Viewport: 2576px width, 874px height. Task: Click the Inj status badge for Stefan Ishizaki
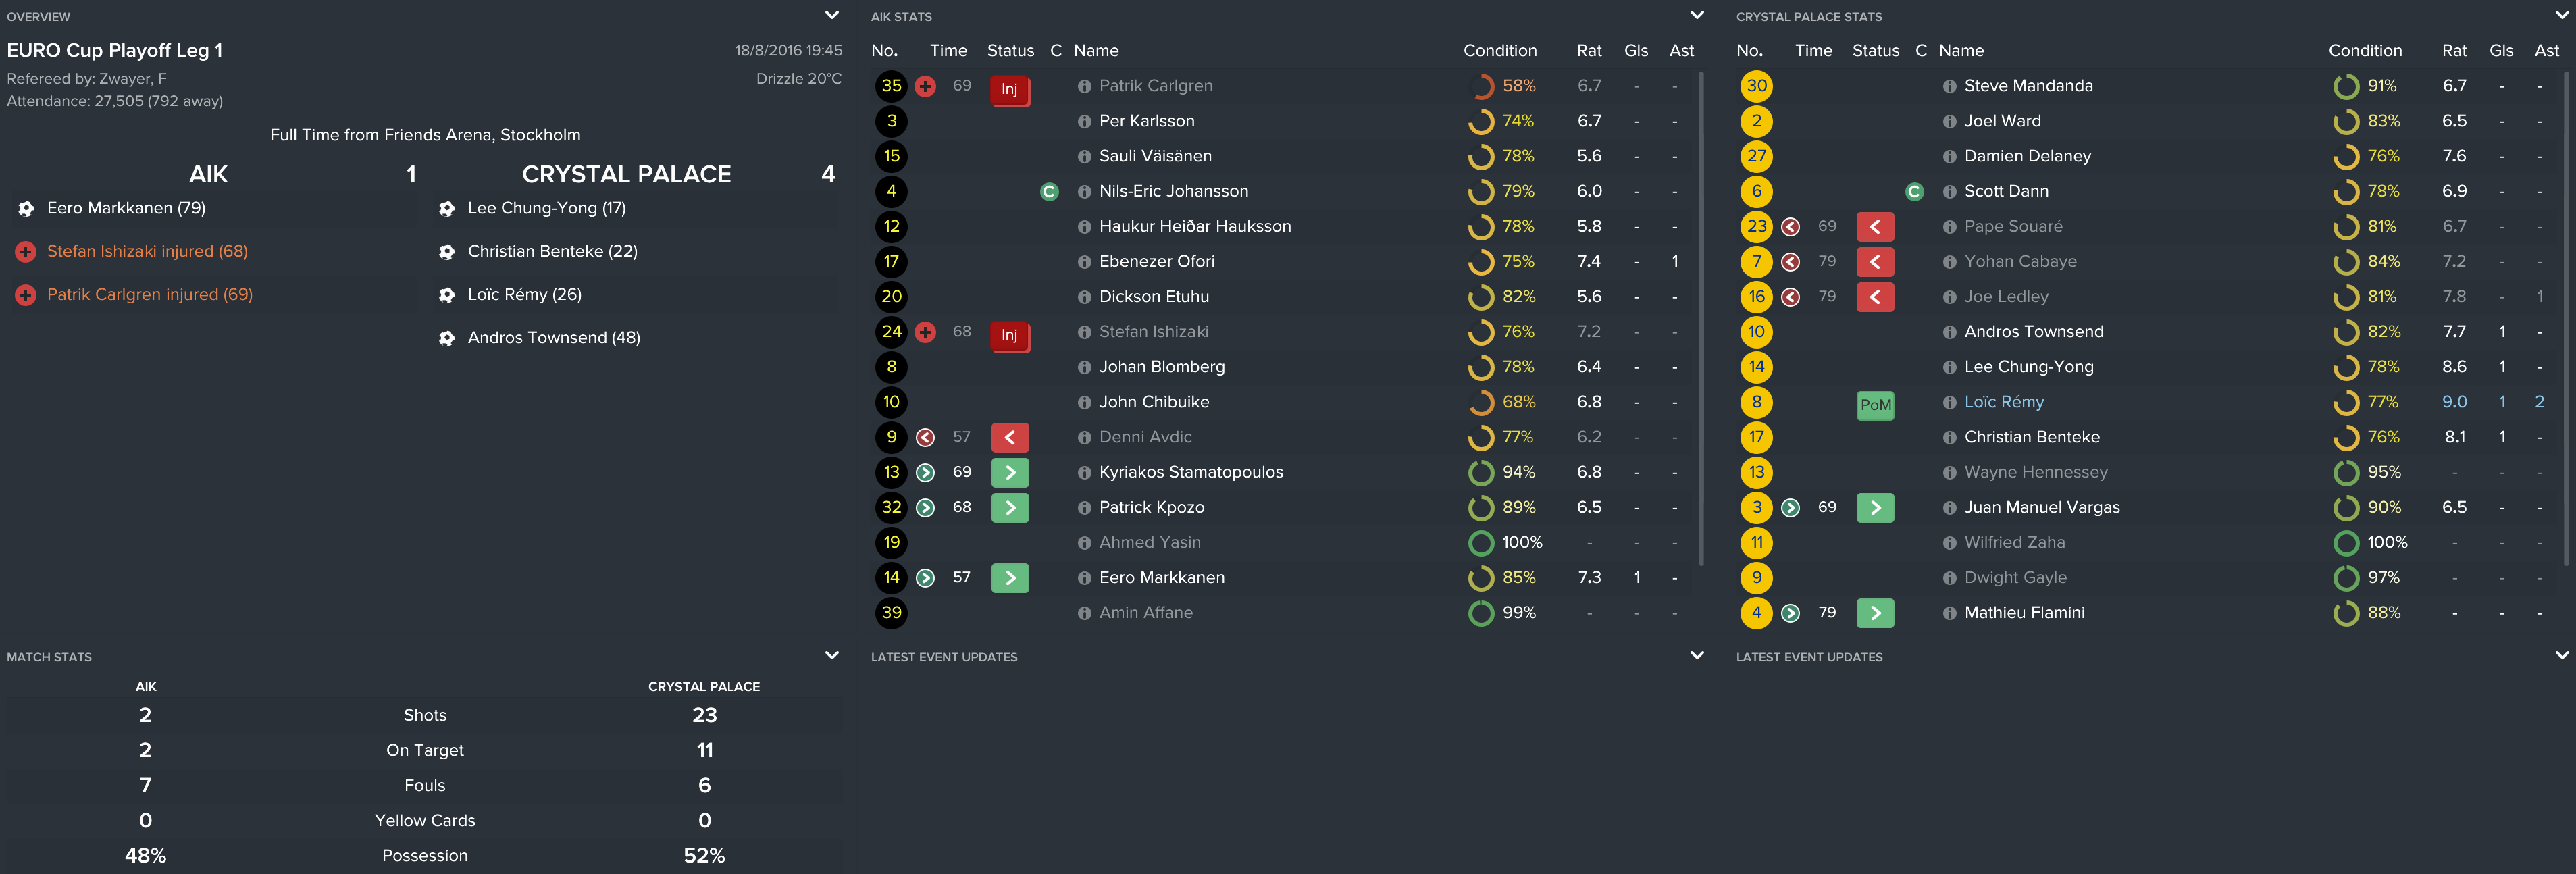1009,335
